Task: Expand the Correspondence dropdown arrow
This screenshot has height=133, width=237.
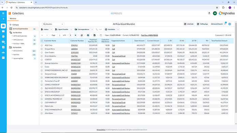Action: click(92, 29)
